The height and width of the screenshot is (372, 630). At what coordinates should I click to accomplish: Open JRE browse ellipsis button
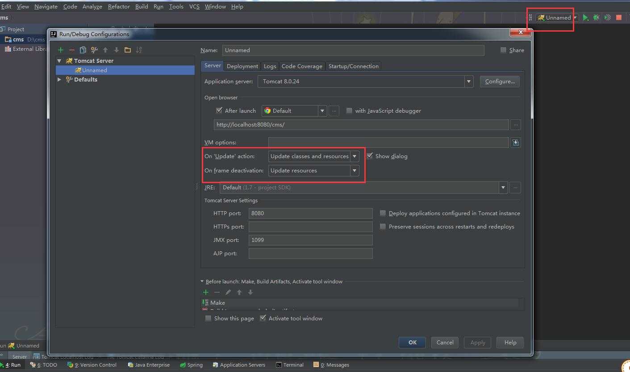click(x=515, y=188)
